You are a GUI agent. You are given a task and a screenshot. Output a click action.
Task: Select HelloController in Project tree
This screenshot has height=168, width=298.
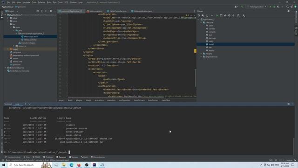tap(30, 40)
